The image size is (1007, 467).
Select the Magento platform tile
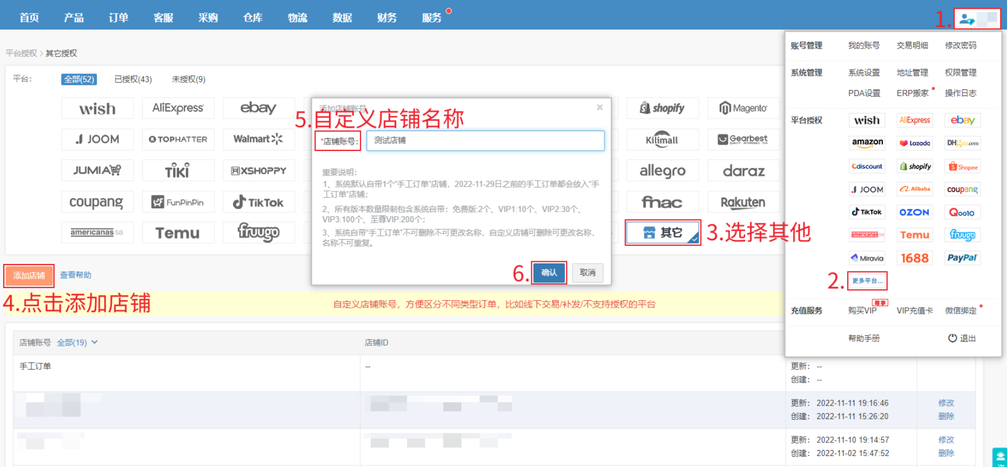(x=743, y=109)
